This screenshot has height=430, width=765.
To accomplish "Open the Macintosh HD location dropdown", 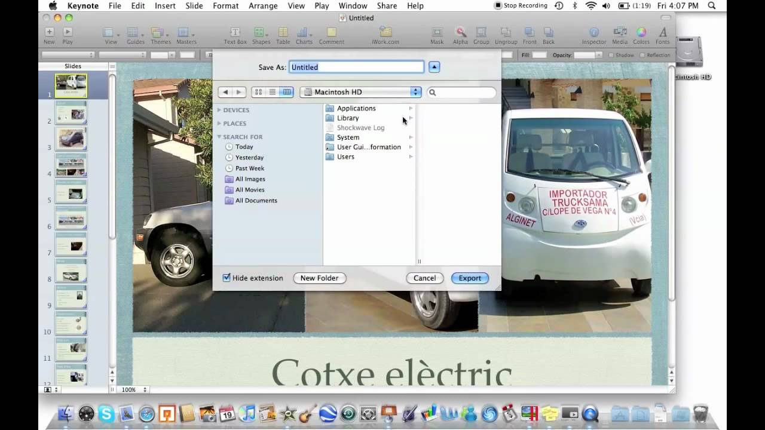I will (x=360, y=92).
